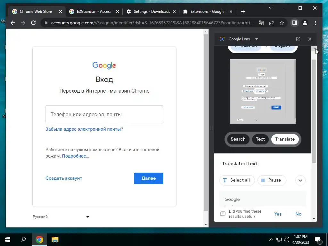Image resolution: width=328 pixels, height=246 pixels.
Task: Open File Explorer from taskbar
Action: pyautogui.click(x=55, y=240)
